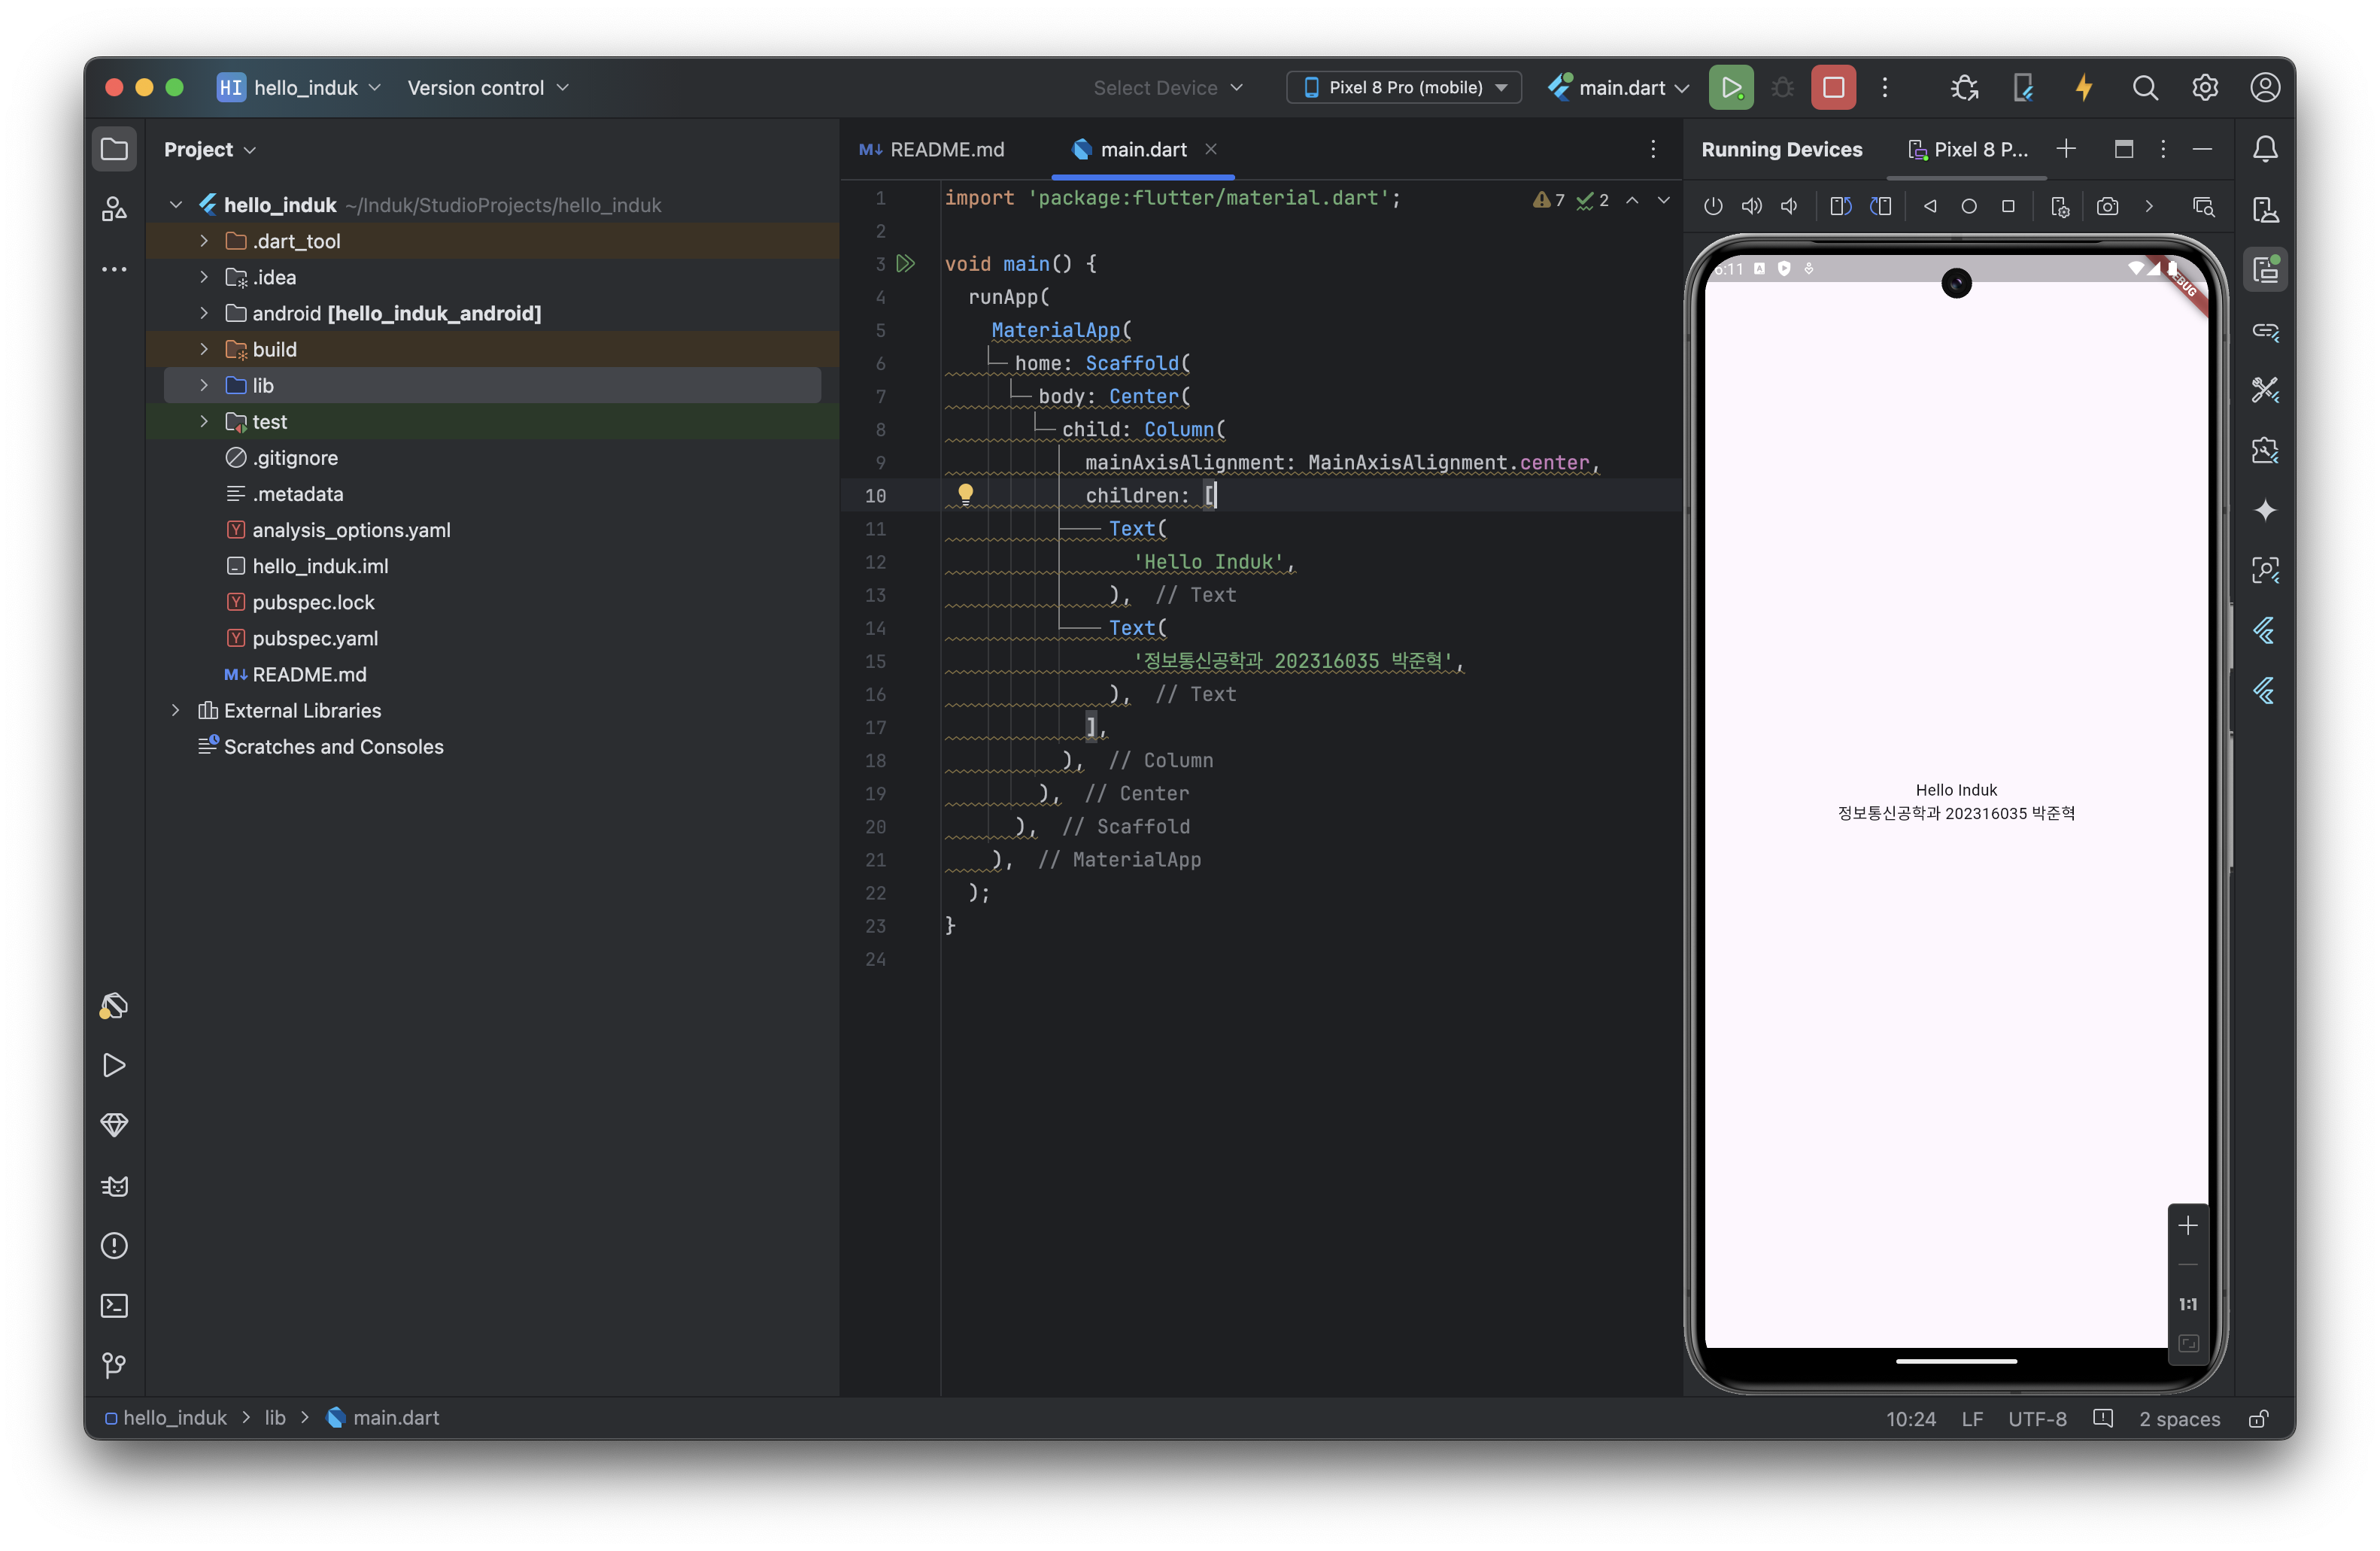Select the Pixel 8 P... device tab

[1967, 149]
